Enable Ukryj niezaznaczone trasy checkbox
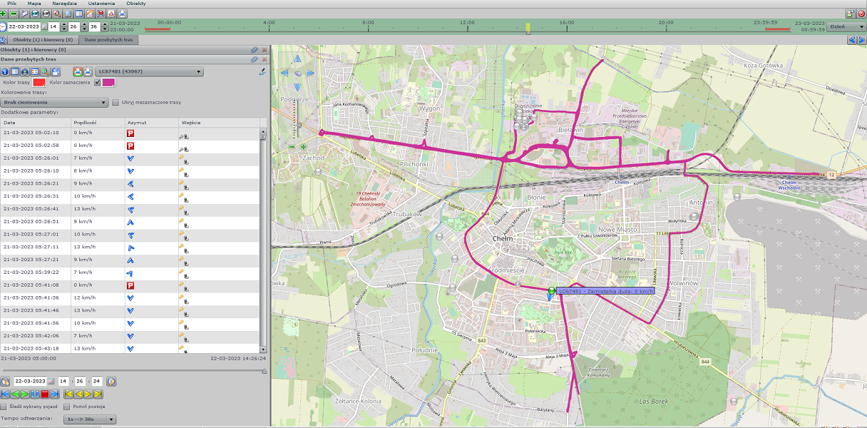The width and height of the screenshot is (867, 428). tap(116, 103)
